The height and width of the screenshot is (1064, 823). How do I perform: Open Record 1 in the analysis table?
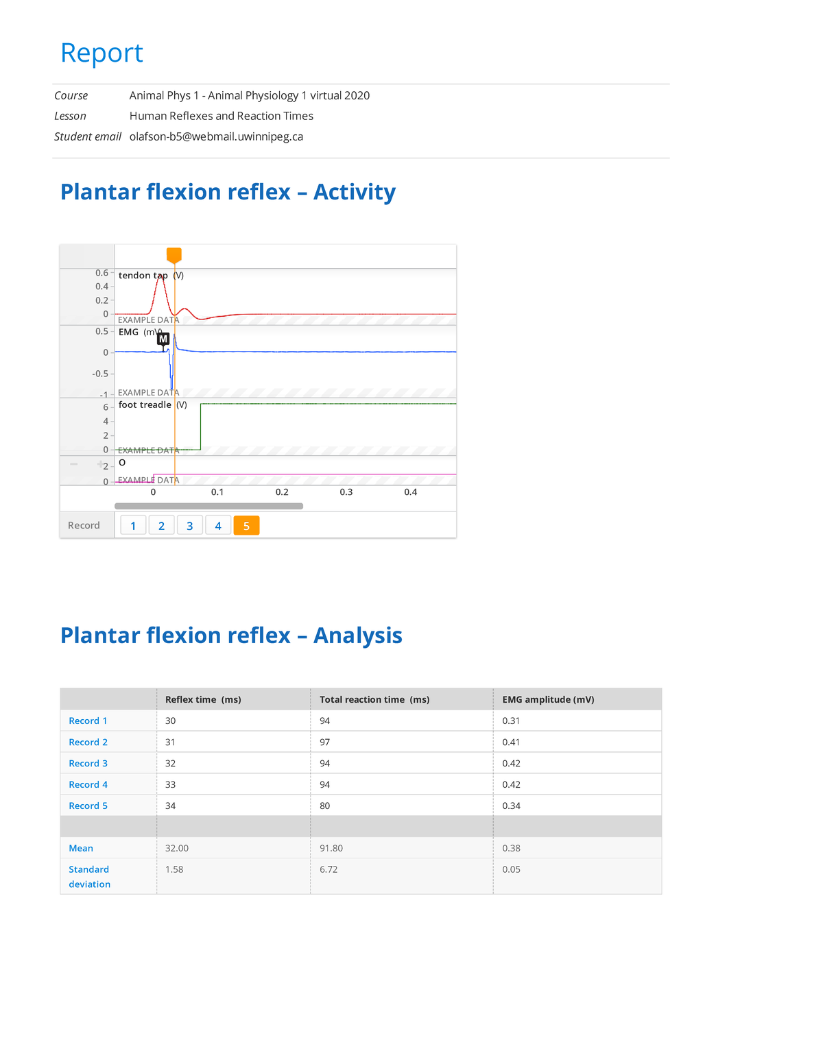click(87, 721)
